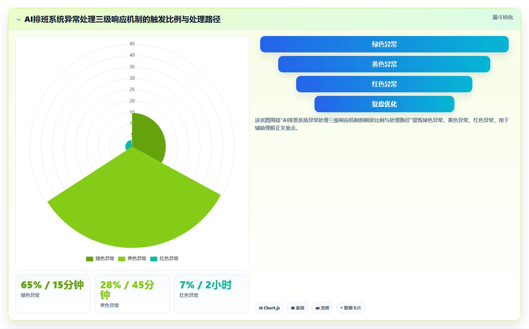This screenshot has width=529, height=329.
Task: Click the 红色异常 funnel stage bar
Action: [x=384, y=84]
